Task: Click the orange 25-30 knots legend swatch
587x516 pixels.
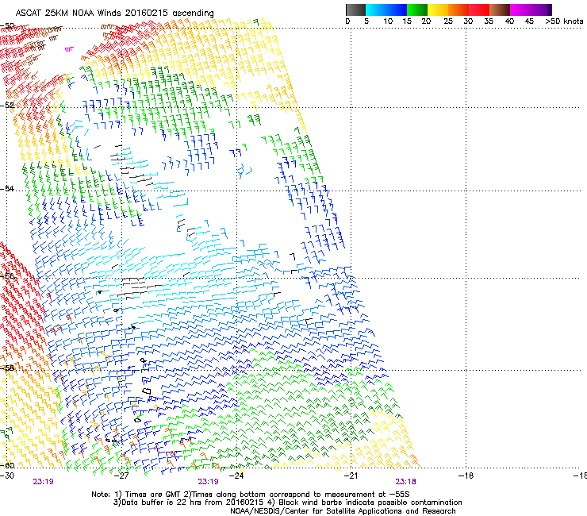Action: (458, 10)
